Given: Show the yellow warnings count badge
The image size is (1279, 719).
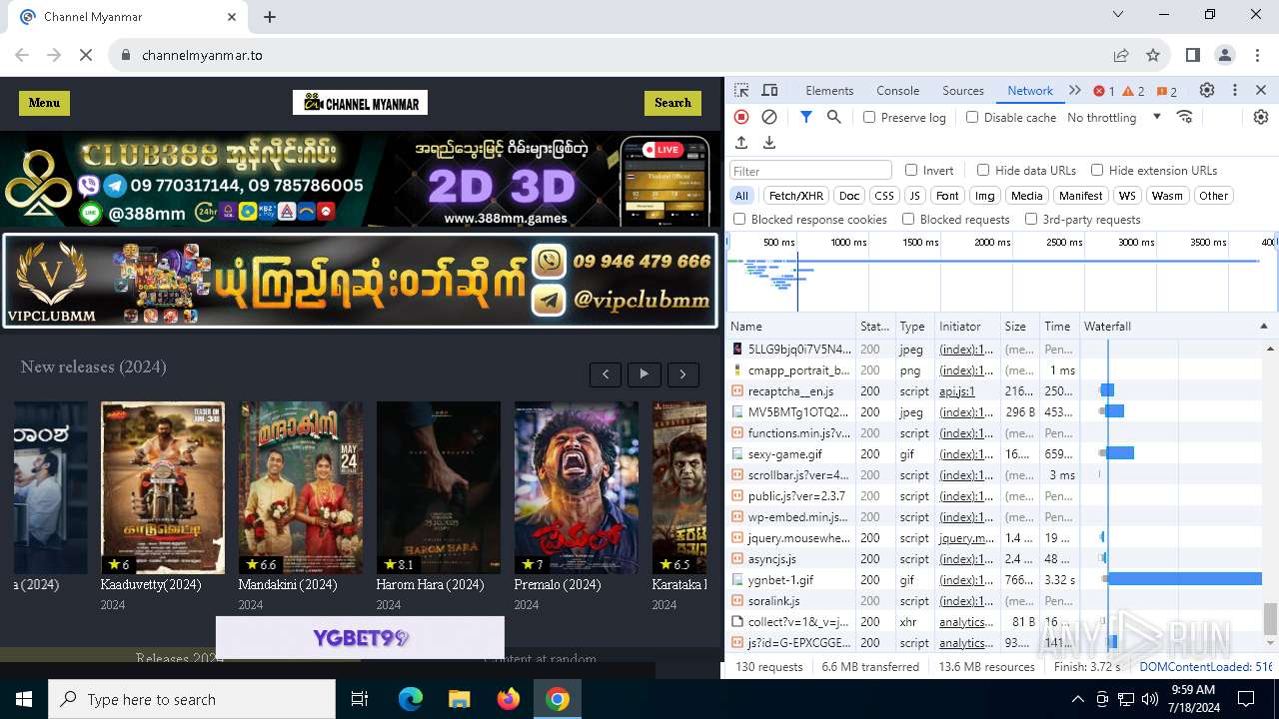Looking at the screenshot, I should click(x=1134, y=91).
